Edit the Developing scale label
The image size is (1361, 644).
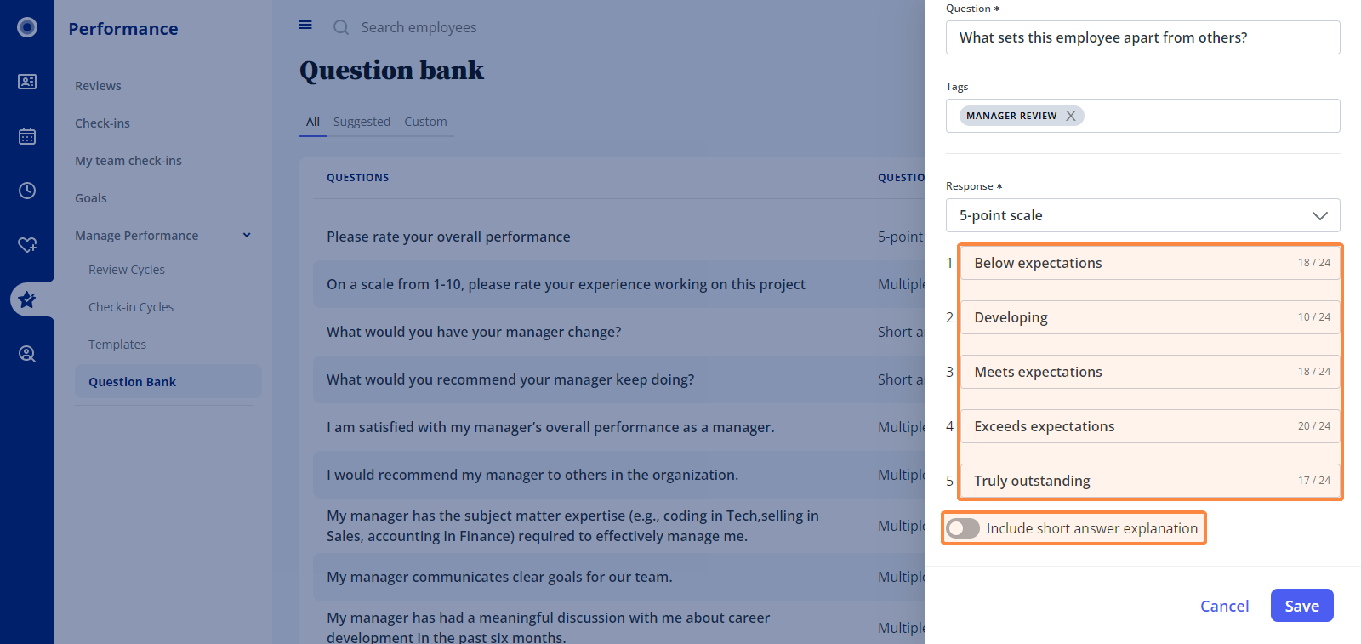pos(1150,317)
